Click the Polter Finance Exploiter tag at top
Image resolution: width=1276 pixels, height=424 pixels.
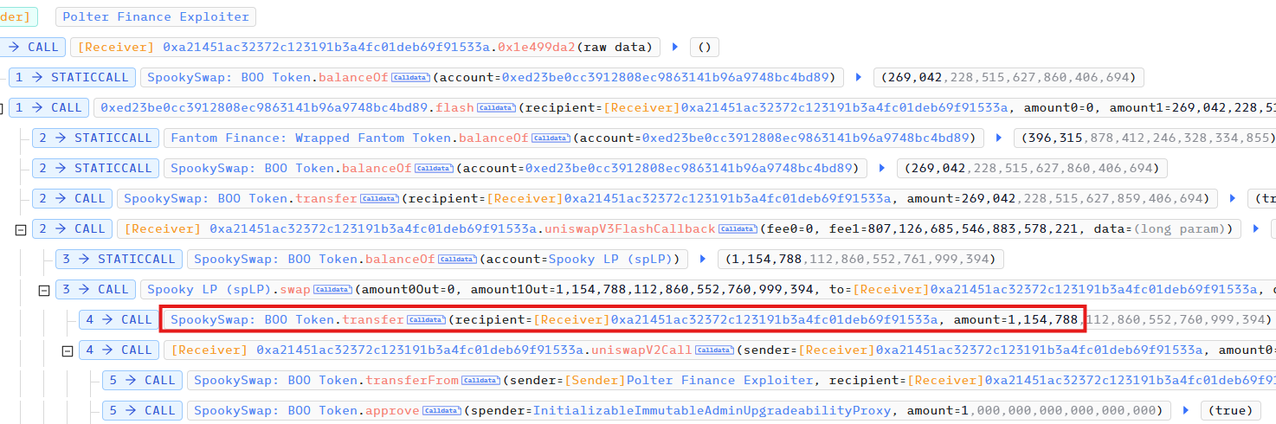(x=156, y=16)
